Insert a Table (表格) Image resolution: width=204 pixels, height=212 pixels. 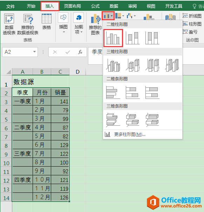(46, 22)
